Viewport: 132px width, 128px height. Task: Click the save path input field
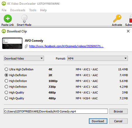[56, 111]
